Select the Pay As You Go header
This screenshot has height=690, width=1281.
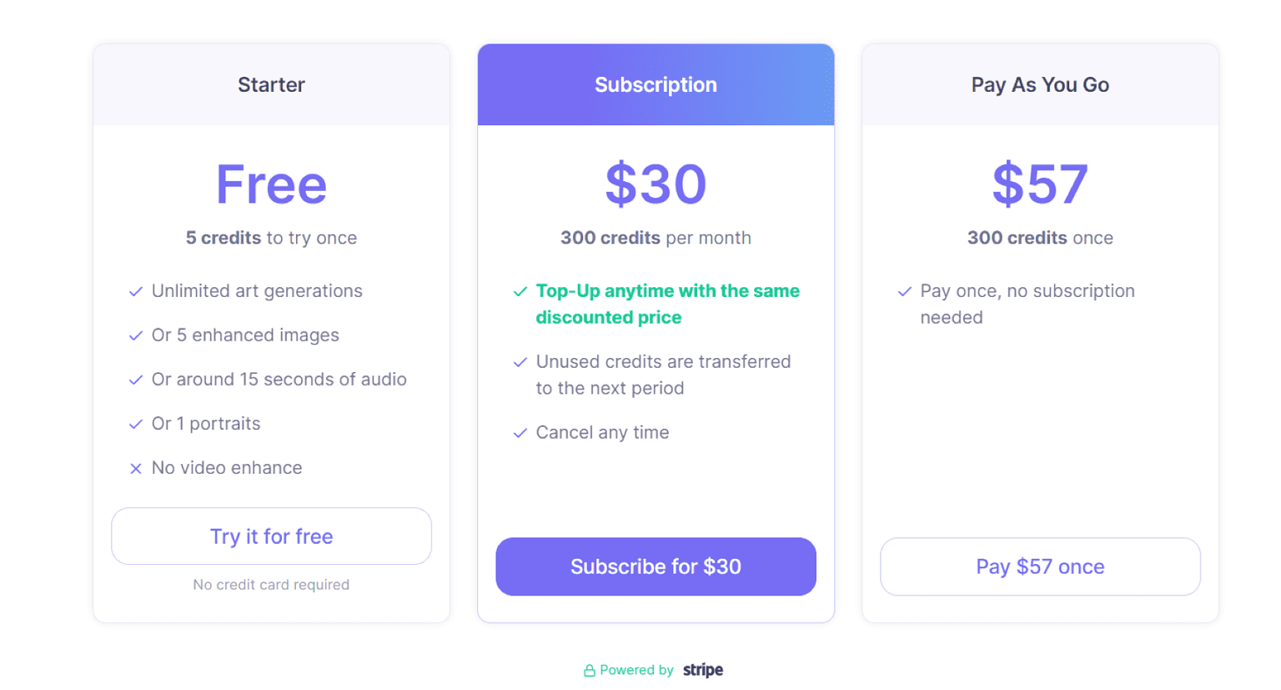pos(1040,85)
